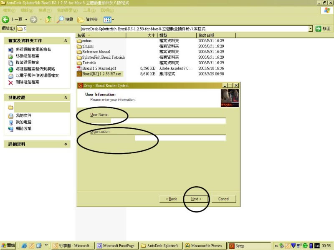The width and height of the screenshot is (334, 250).
Task: Click the Organization input field
Action: pos(158,138)
